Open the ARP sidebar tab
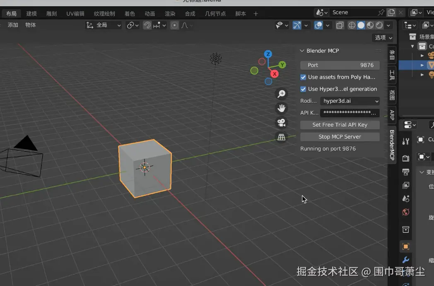Image resolution: width=434 pixels, height=286 pixels. (x=392, y=115)
